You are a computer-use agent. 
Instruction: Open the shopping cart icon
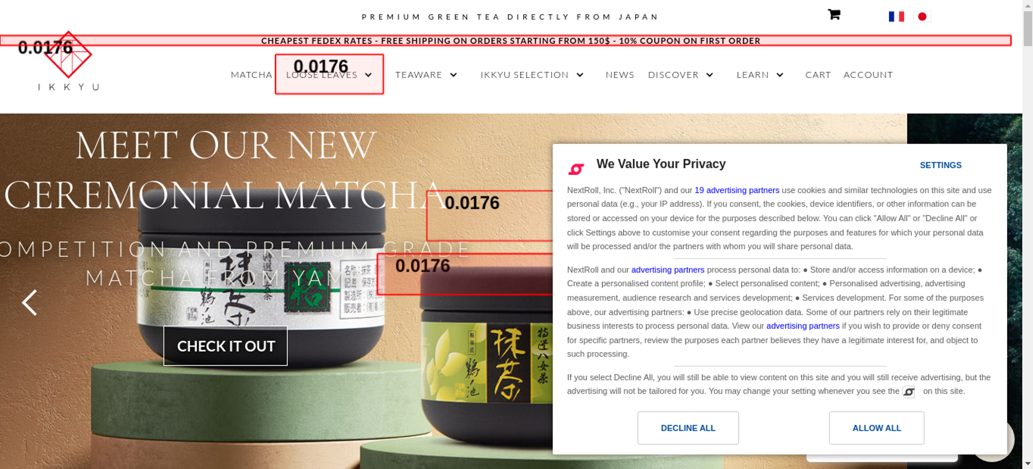(x=834, y=14)
